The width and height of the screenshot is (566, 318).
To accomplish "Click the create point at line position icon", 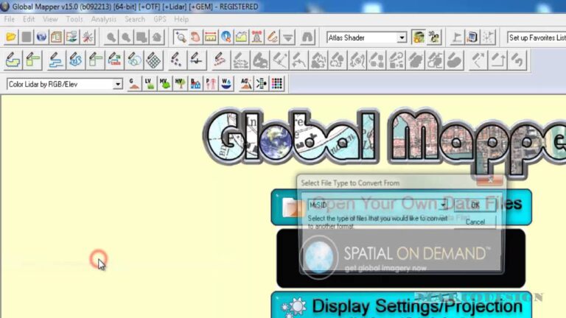I will [196, 60].
